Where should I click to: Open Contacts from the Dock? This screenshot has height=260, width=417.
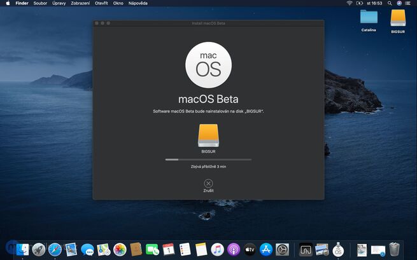(x=136, y=250)
